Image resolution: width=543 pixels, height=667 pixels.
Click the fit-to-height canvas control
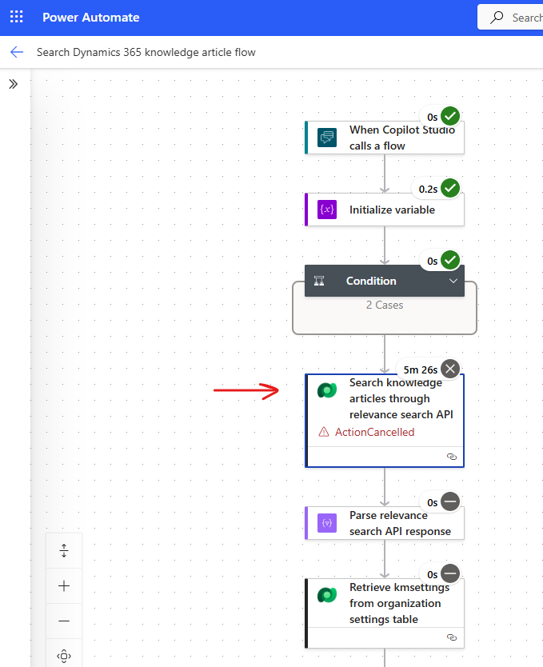pos(64,551)
